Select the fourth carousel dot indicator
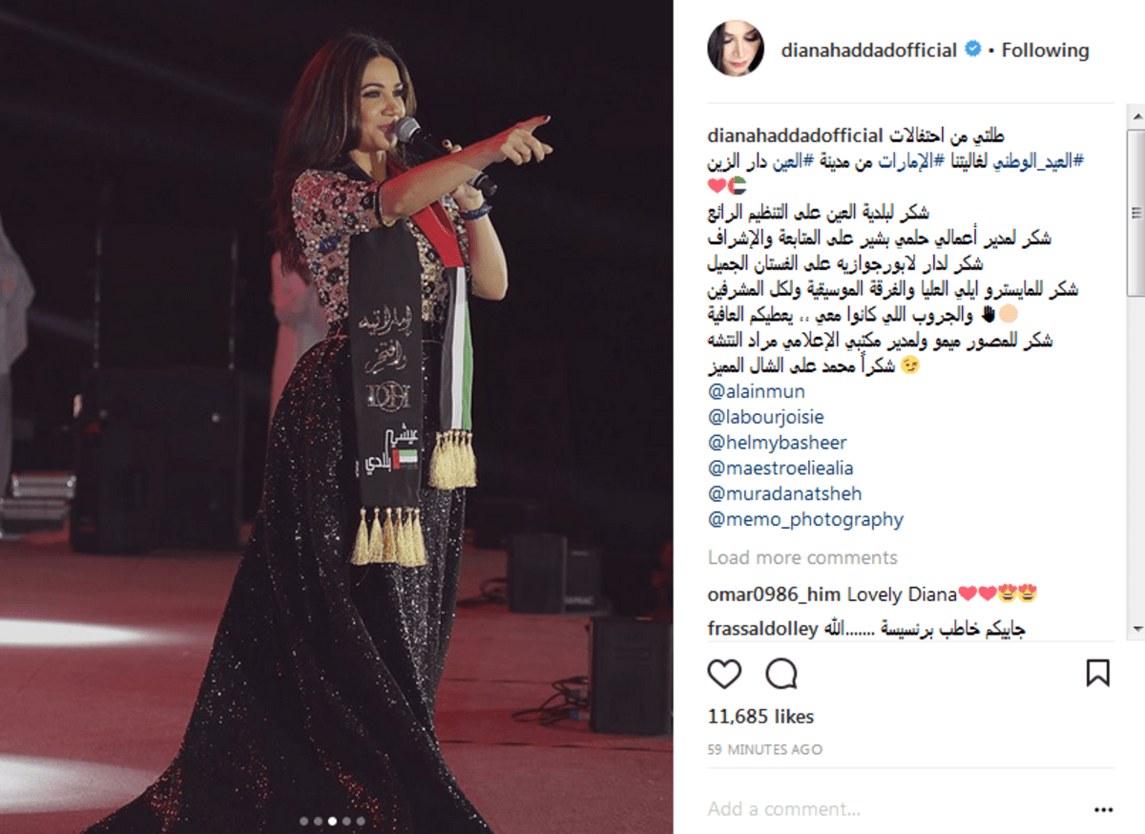 (x=346, y=821)
